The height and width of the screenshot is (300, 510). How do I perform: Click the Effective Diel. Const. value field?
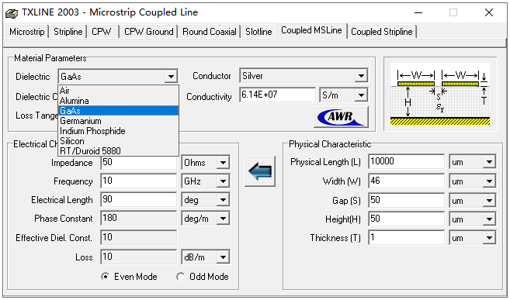tap(138, 237)
